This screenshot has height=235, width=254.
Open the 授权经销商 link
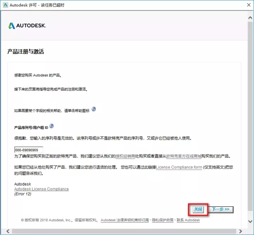(126, 156)
